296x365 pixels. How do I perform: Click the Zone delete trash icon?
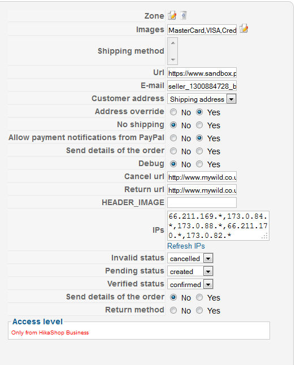pyautogui.click(x=184, y=15)
